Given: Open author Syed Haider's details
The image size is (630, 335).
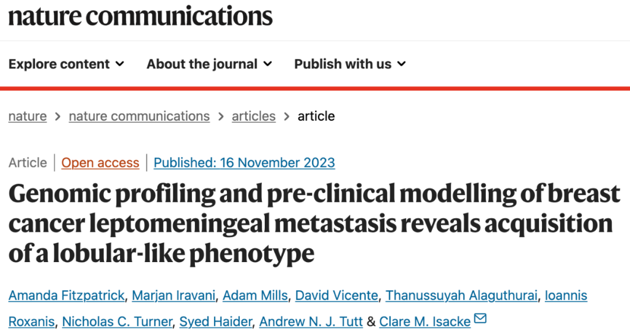Looking at the screenshot, I should (216, 322).
